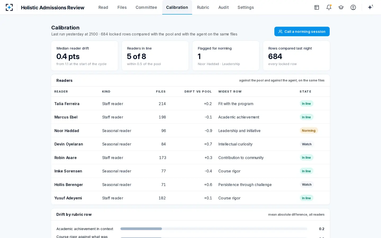Select the Calibration tab
The width and height of the screenshot is (381, 238).
pyautogui.click(x=177, y=7)
